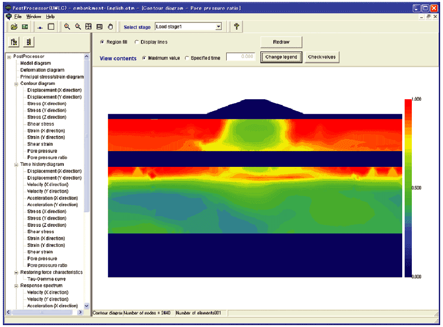Click the blue node-line toolbar icon
This screenshot has width=443, height=327.
tap(40, 27)
